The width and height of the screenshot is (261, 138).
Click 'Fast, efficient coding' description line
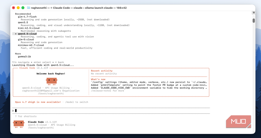click(57, 48)
